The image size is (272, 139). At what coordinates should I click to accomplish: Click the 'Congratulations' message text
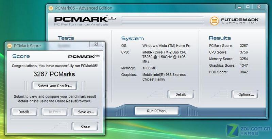point(55,66)
